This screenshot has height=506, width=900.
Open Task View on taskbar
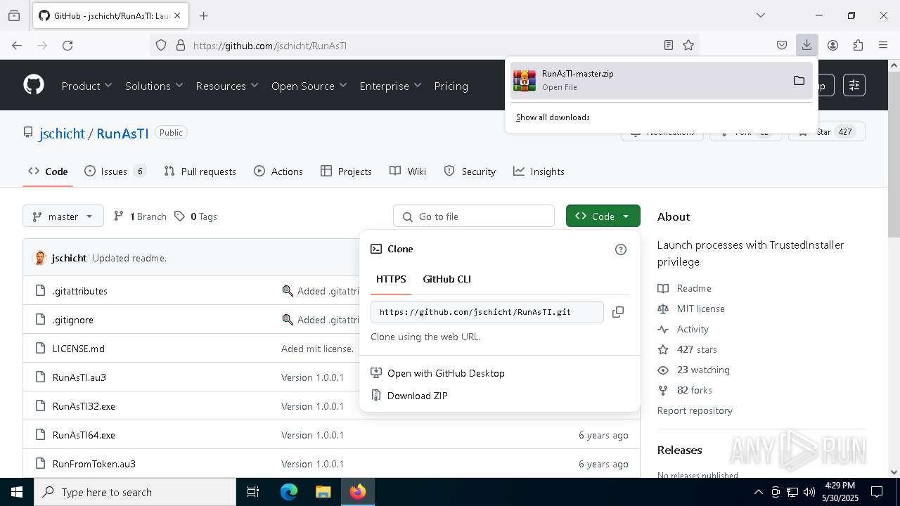[x=253, y=492]
